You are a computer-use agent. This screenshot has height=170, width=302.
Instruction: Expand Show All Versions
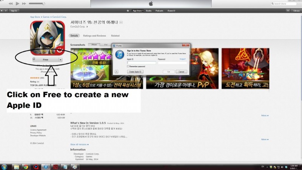pos(79,144)
